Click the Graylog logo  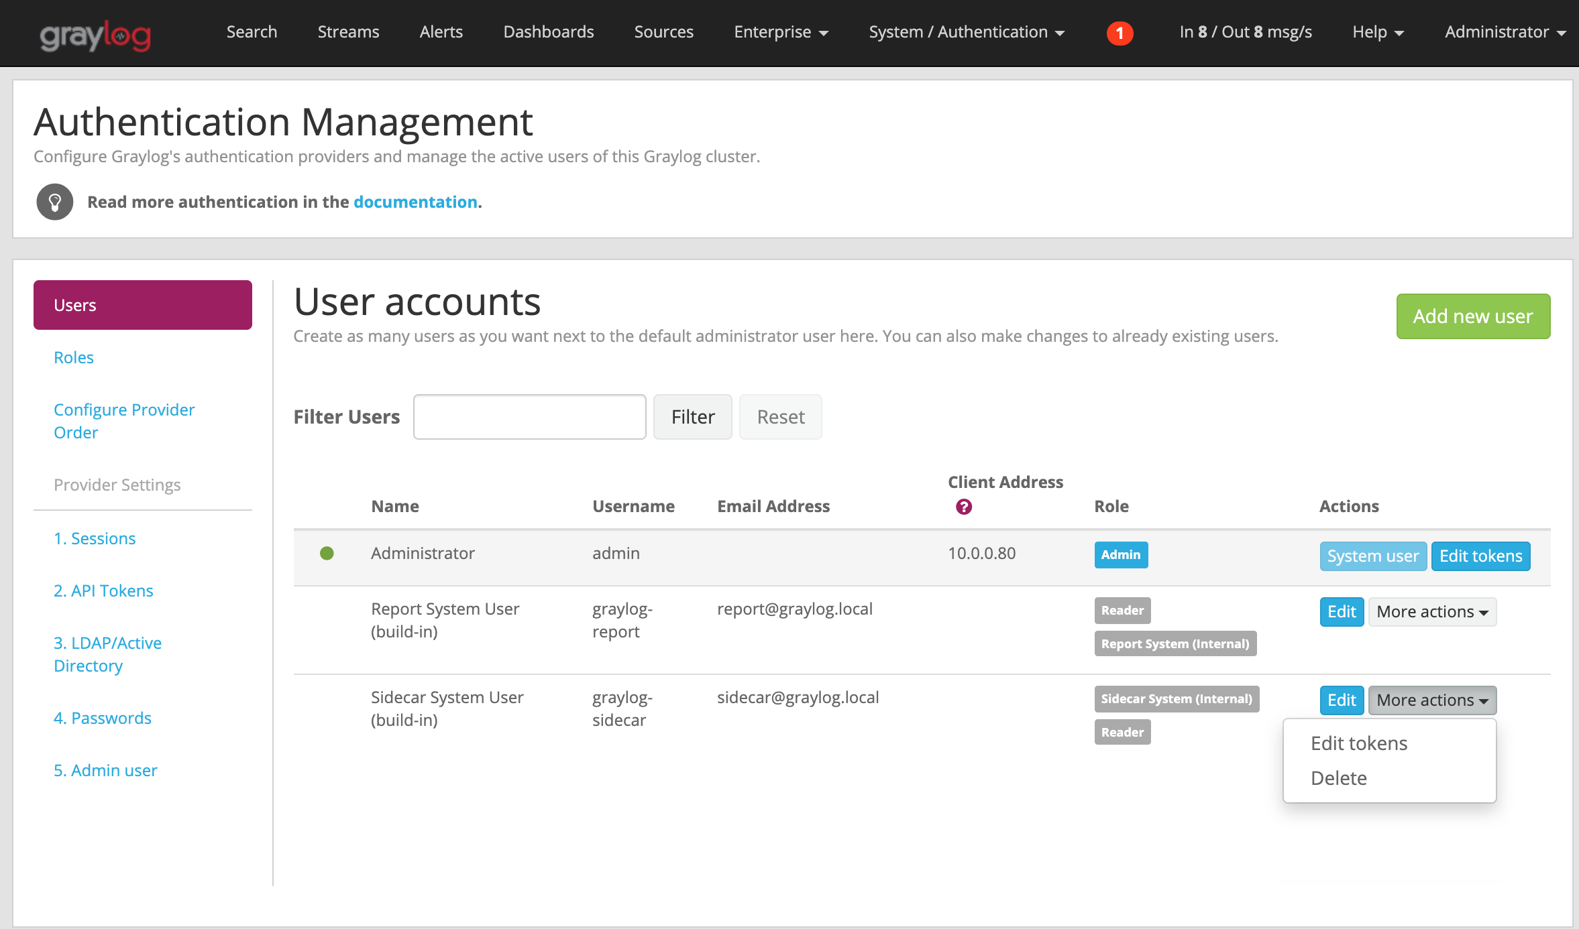click(95, 34)
